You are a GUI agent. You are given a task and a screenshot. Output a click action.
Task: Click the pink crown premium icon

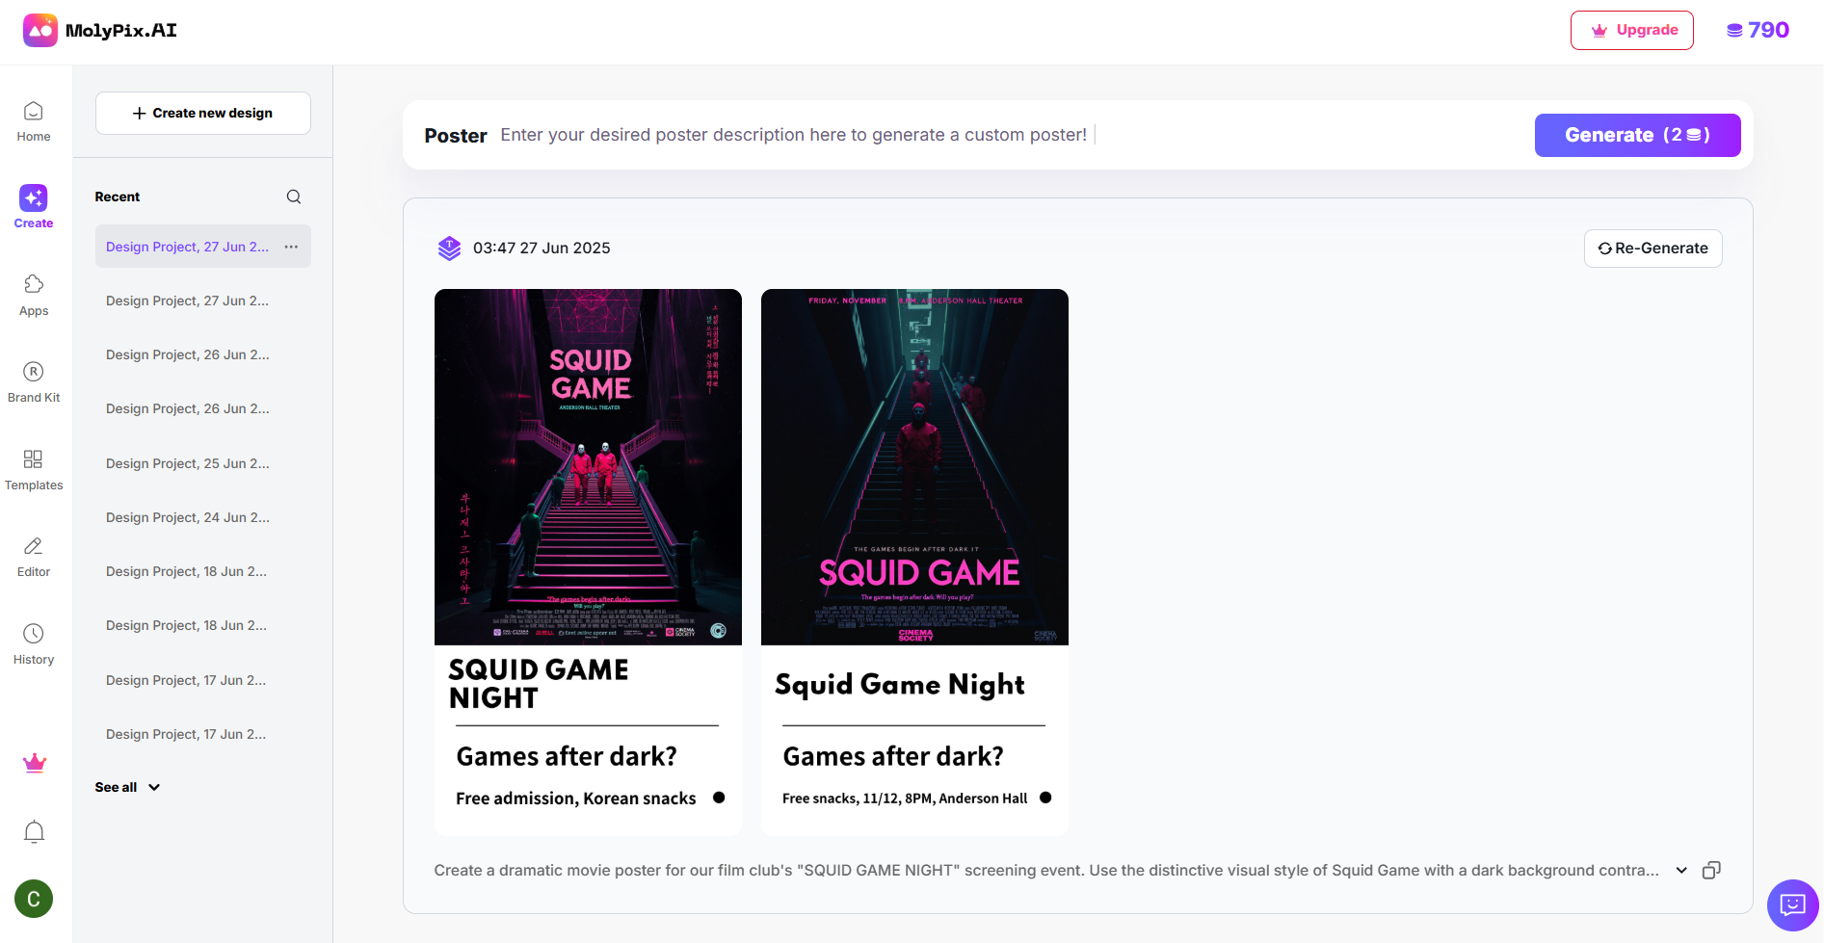(x=35, y=763)
